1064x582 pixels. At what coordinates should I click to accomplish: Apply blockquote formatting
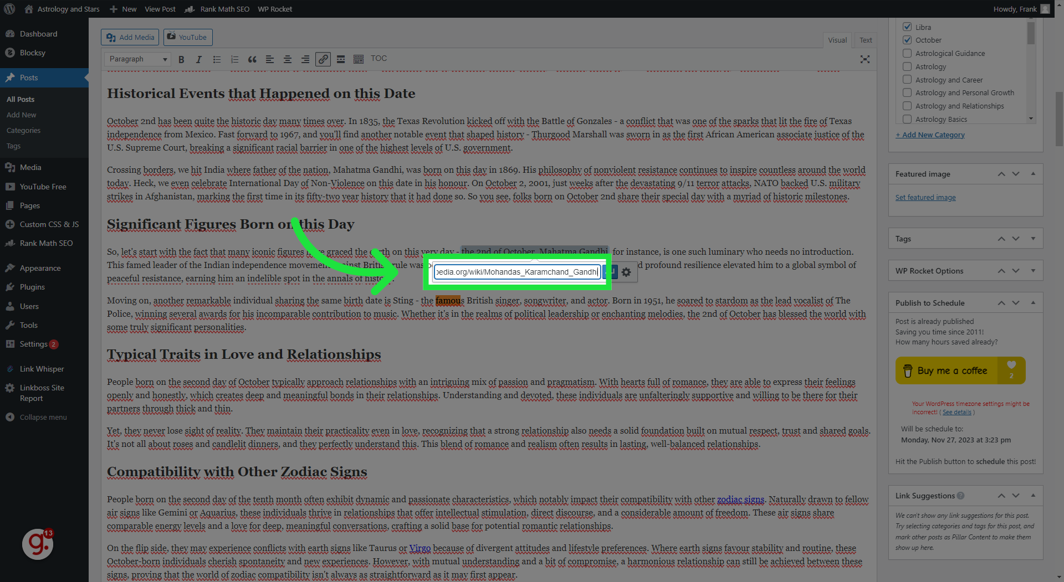click(252, 59)
